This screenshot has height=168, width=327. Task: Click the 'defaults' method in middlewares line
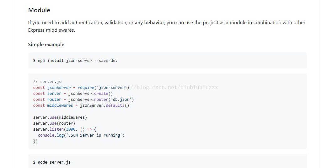pyautogui.click(x=115, y=105)
